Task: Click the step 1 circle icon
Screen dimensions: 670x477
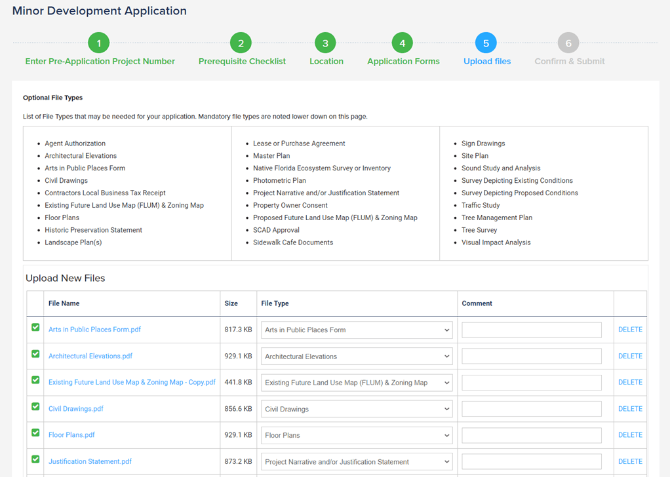Action: coord(99,43)
